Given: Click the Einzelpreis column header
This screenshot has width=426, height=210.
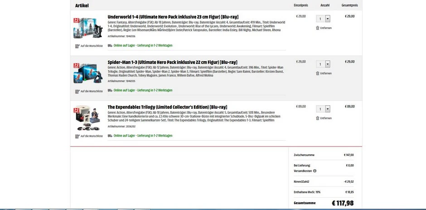Looking at the screenshot, I should tap(301, 5).
